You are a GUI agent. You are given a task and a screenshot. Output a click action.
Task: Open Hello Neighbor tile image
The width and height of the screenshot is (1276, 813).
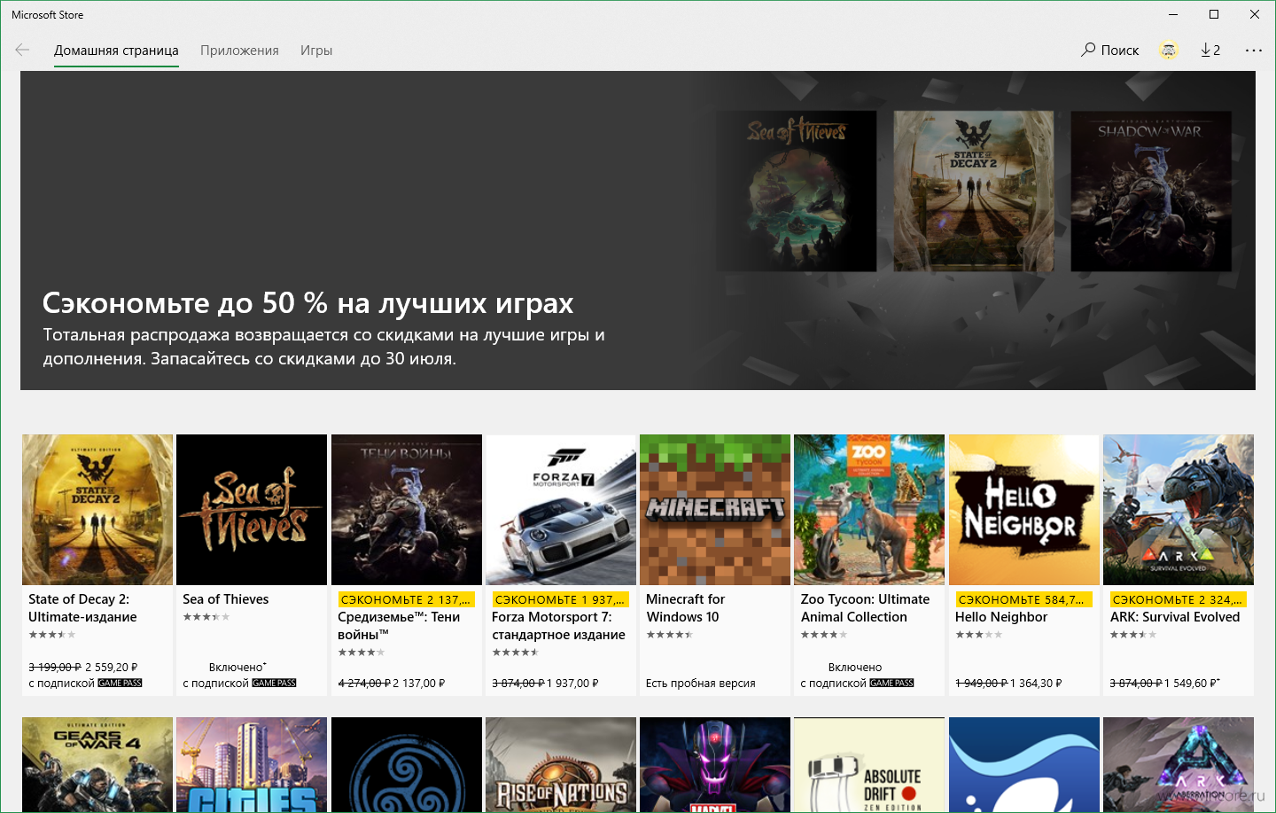click(x=1024, y=510)
